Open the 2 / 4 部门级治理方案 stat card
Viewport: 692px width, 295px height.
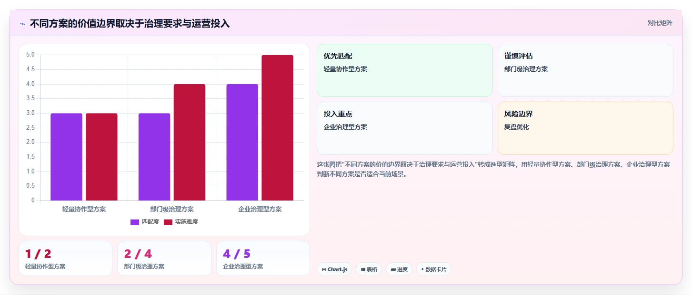(x=164, y=258)
